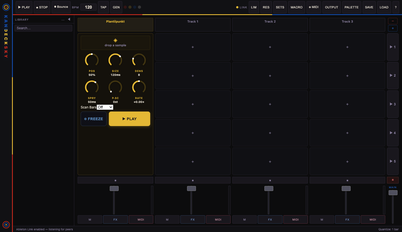
Task: Click the yellow granular PLAY button
Action: click(130, 119)
